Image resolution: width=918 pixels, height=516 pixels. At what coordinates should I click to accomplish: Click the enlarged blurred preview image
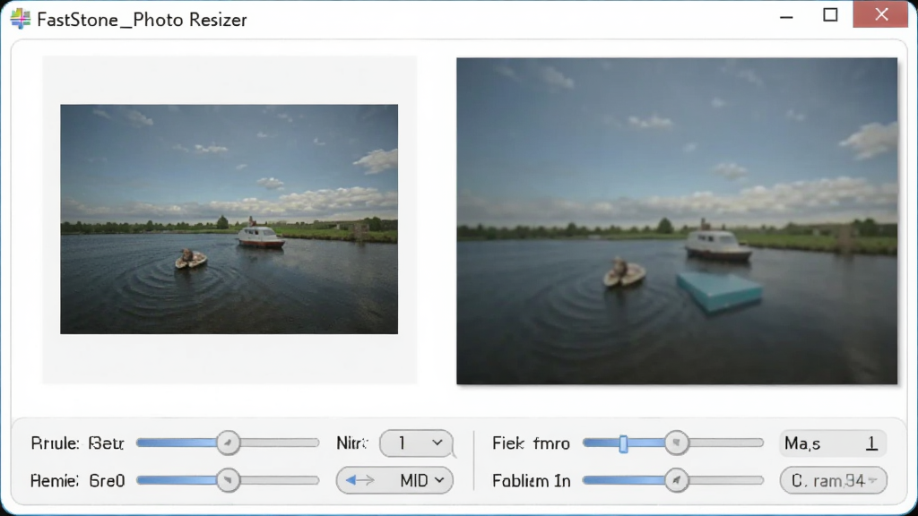point(677,221)
